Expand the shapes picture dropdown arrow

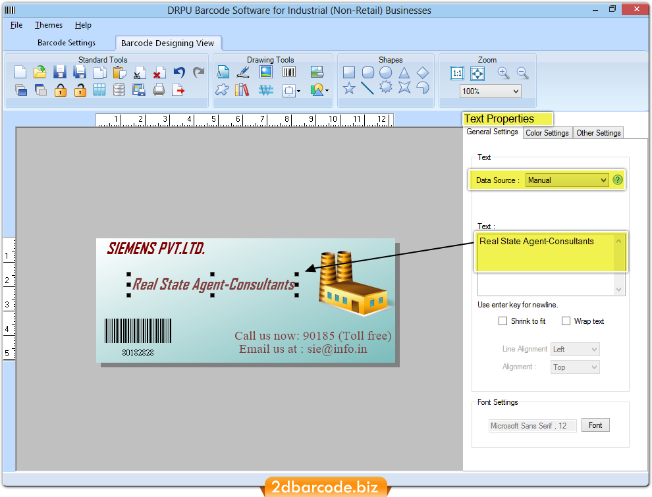[x=327, y=90]
